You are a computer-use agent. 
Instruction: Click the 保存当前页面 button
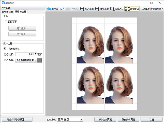[105, 119]
